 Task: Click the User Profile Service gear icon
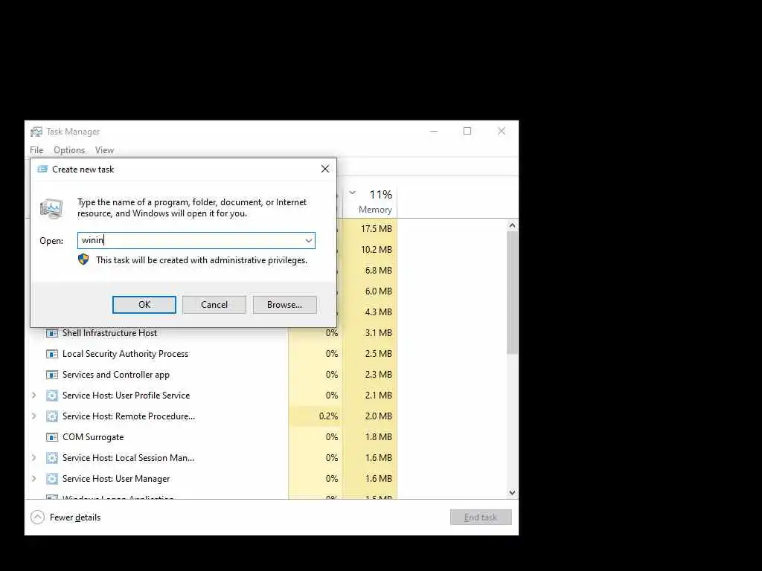tap(52, 396)
